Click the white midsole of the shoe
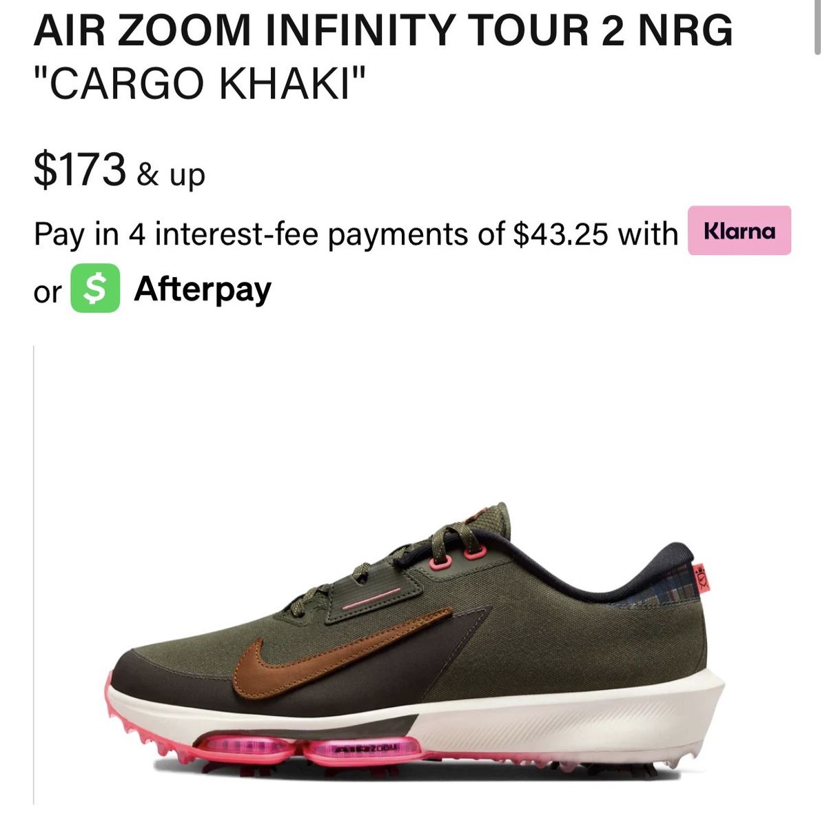 565,717
